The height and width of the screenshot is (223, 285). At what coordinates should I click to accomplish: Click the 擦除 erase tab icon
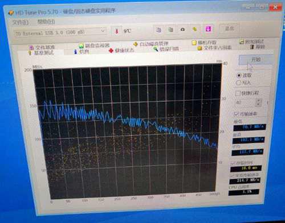click(x=252, y=47)
